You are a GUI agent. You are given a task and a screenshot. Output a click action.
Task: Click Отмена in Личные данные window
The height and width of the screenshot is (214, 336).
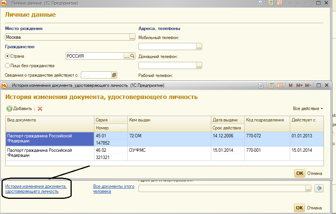tap(314, 208)
